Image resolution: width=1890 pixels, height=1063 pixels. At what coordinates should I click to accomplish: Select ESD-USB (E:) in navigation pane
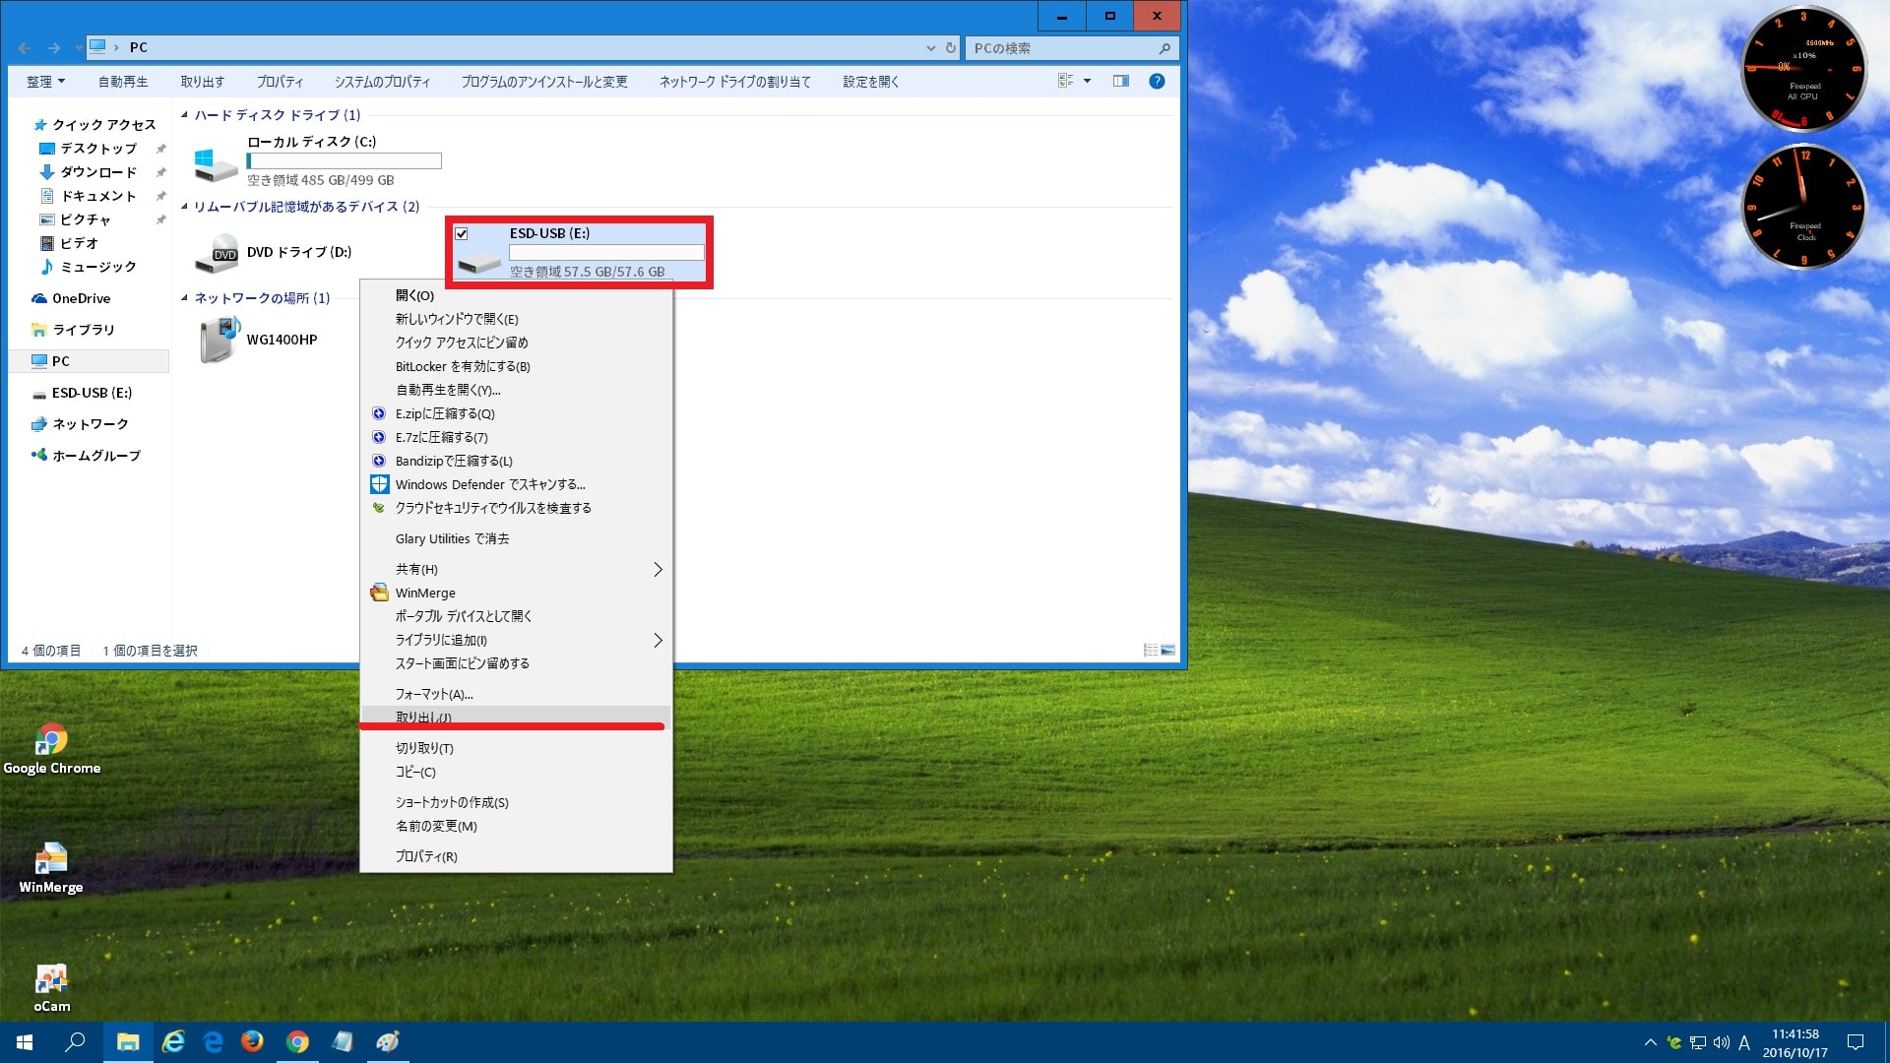(92, 393)
